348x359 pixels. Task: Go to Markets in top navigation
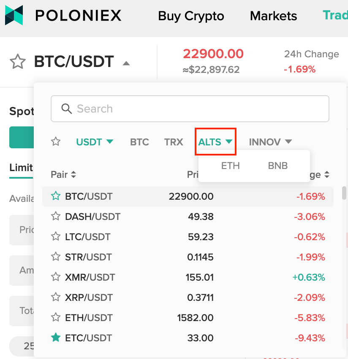273,16
